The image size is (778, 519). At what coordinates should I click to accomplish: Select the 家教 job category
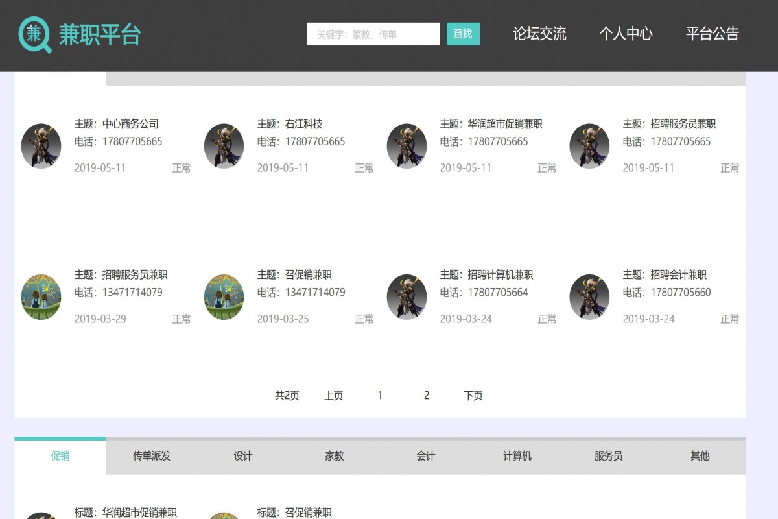[x=333, y=456]
